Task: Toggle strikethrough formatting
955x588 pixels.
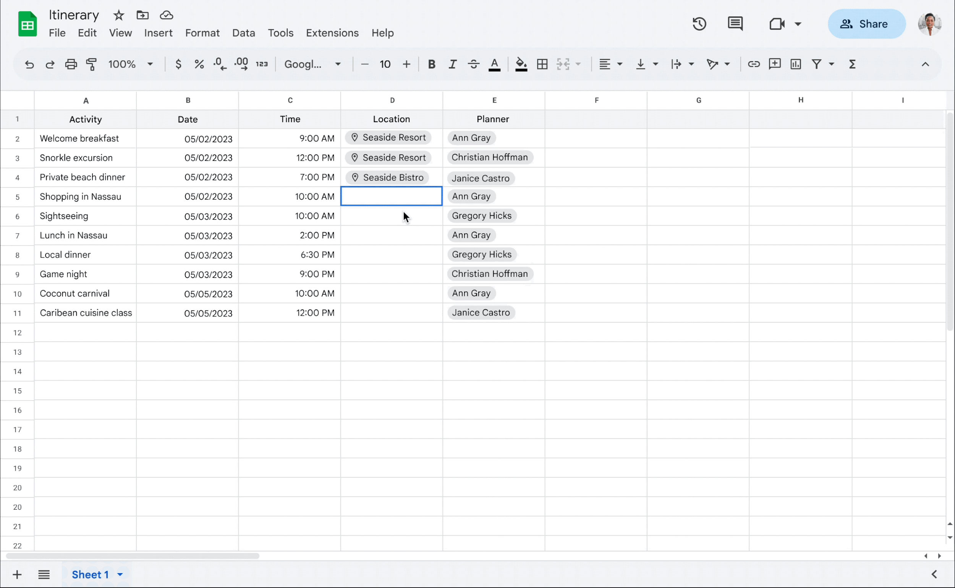Action: pyautogui.click(x=473, y=64)
